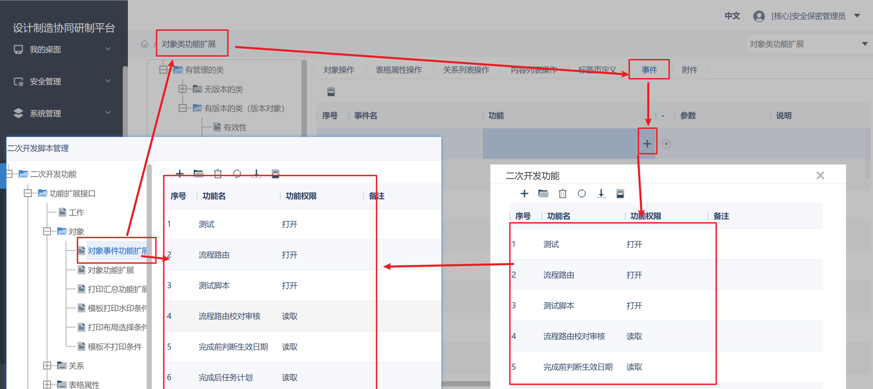Switch to the 附件 tab
Viewport: 873px width, 389px height.
point(690,70)
